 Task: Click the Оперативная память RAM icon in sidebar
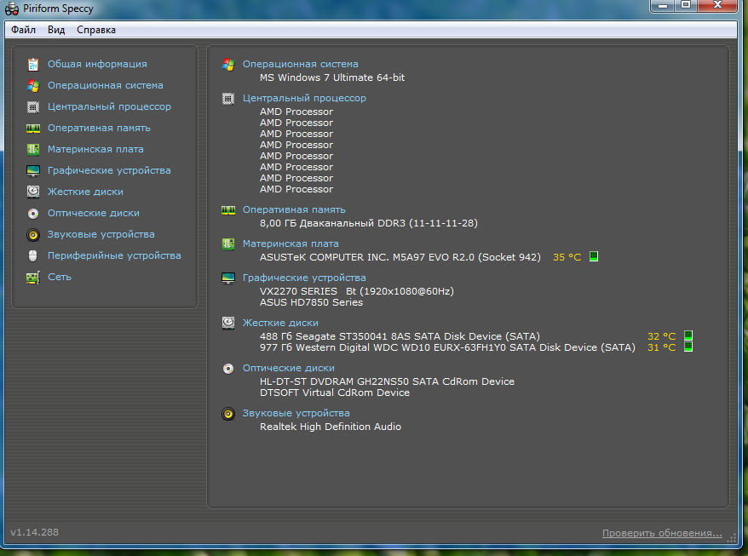33,128
